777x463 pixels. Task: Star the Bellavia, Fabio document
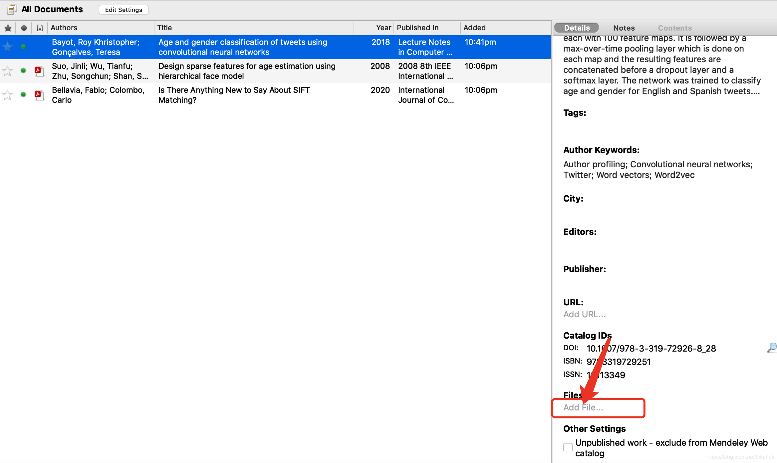coord(7,95)
